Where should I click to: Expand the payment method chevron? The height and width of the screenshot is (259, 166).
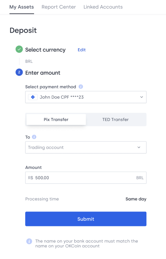pos(142,97)
